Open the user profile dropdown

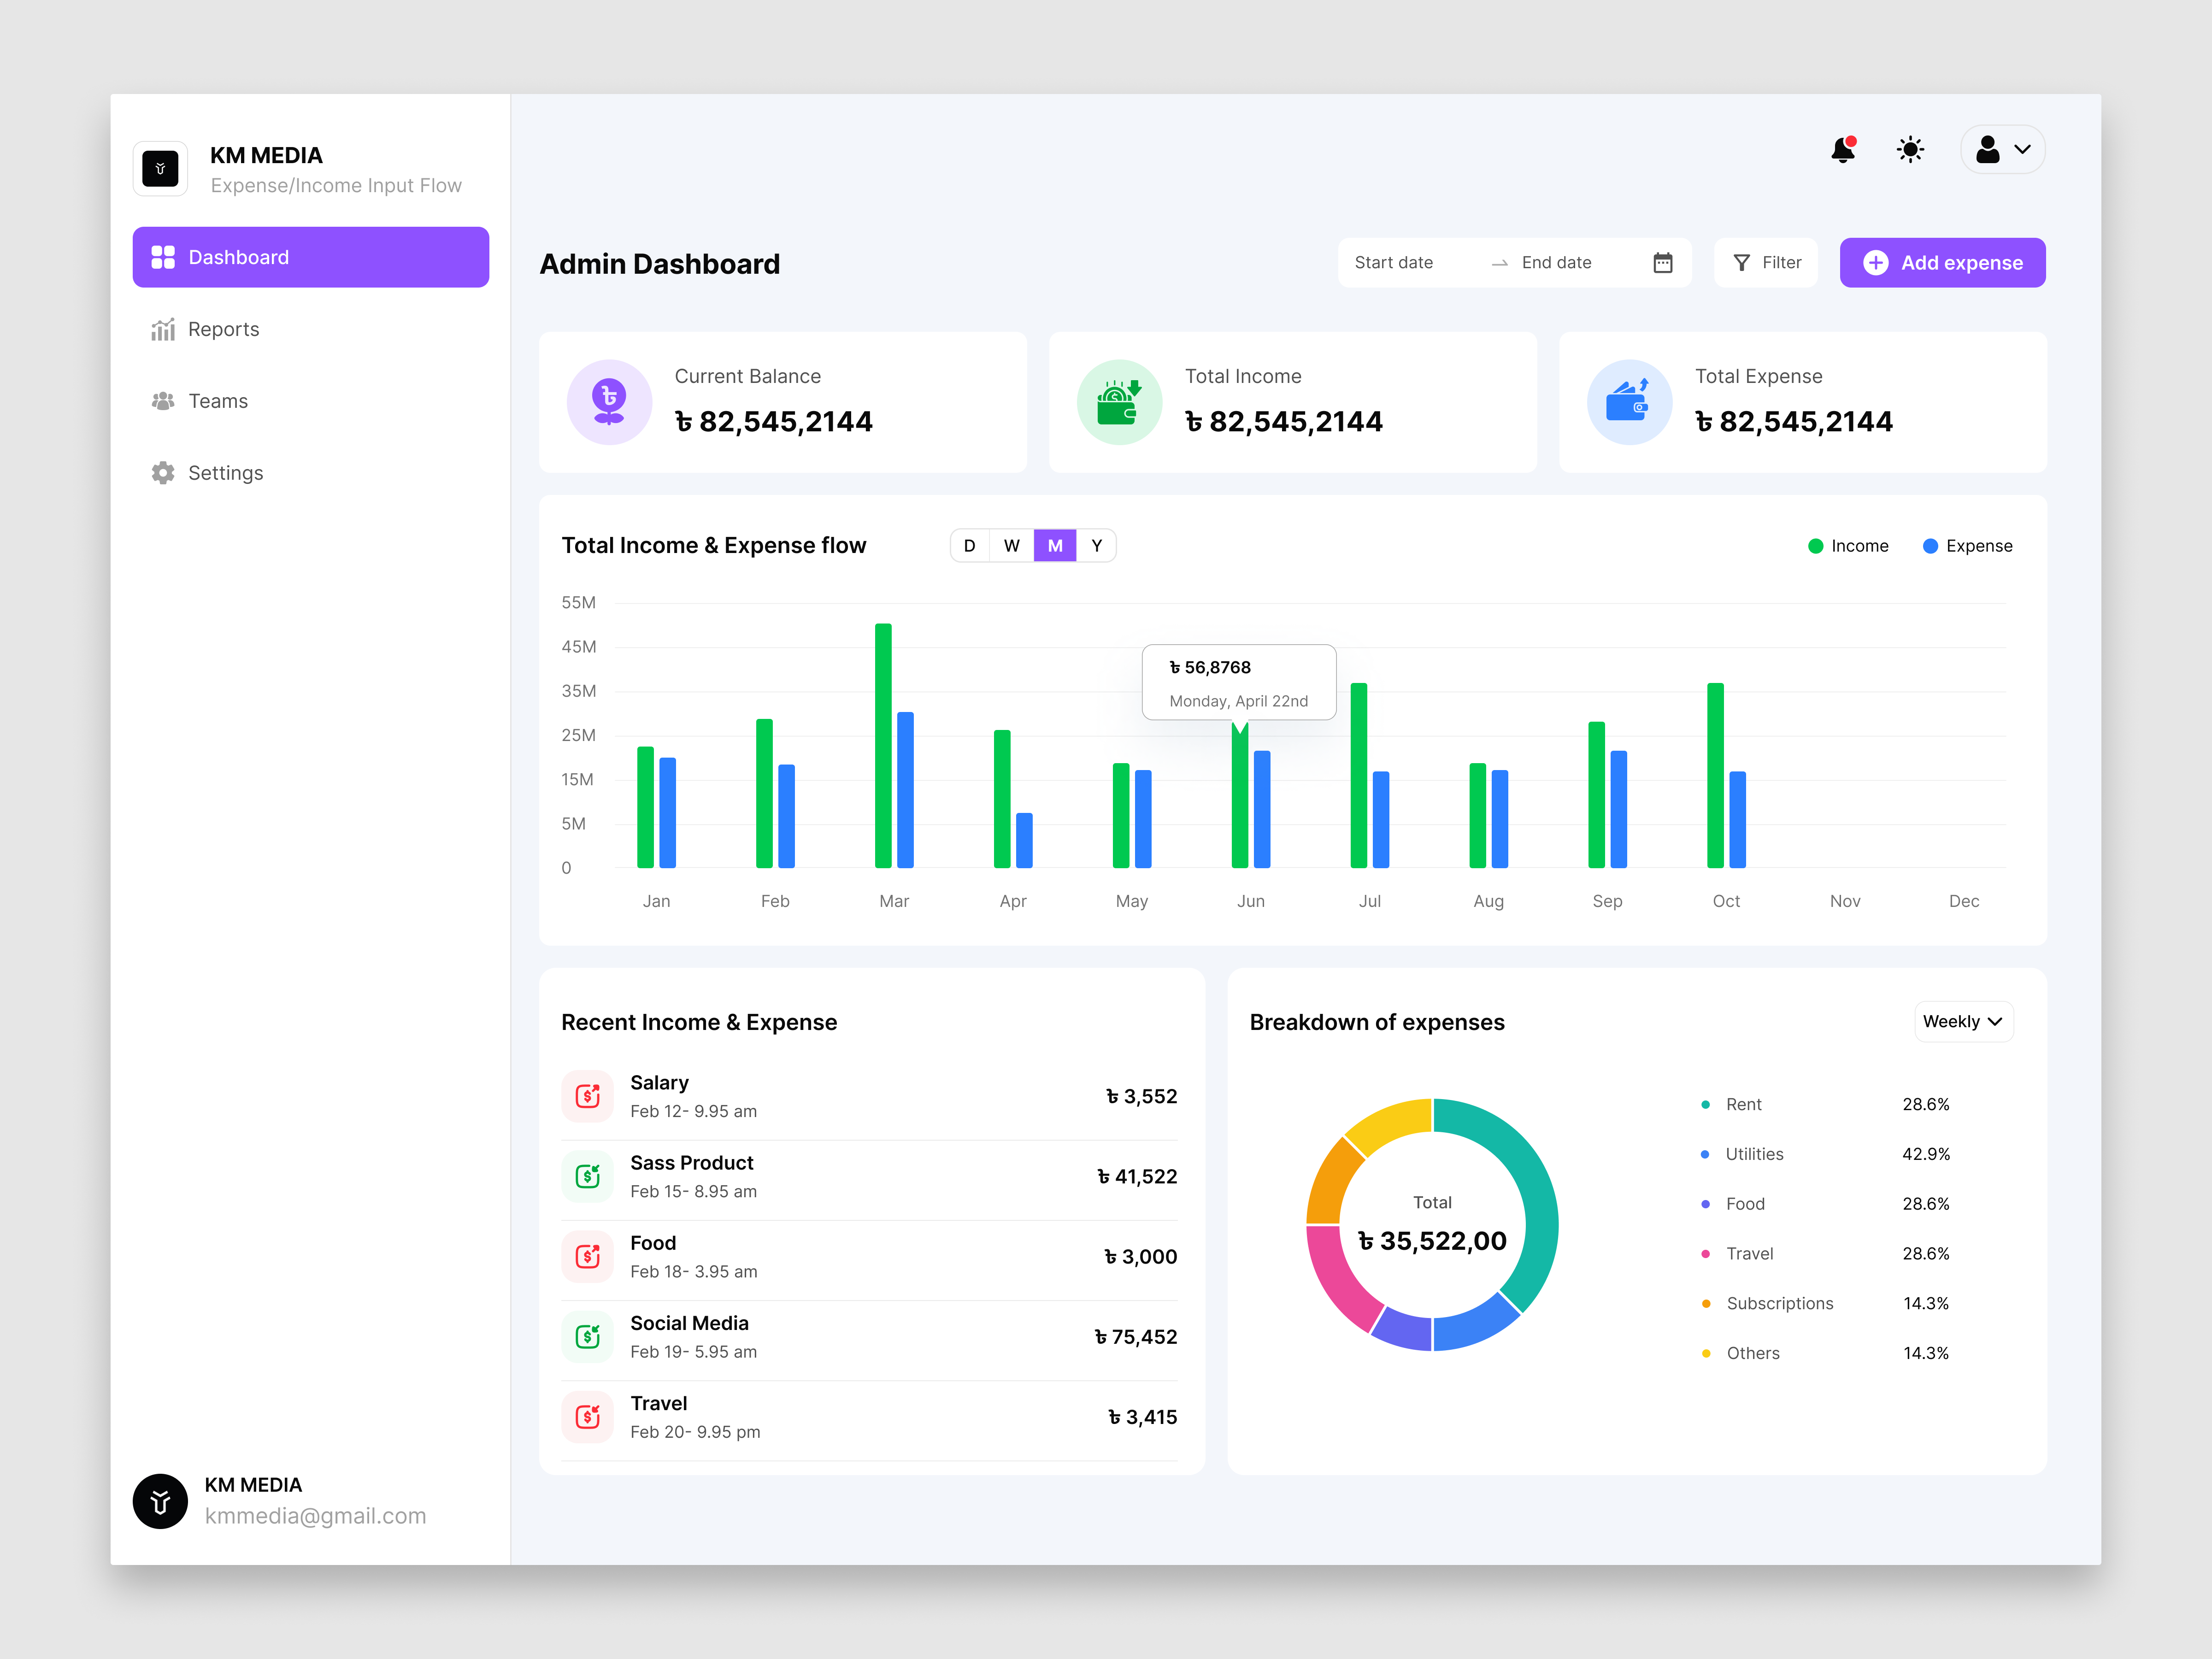[2002, 150]
